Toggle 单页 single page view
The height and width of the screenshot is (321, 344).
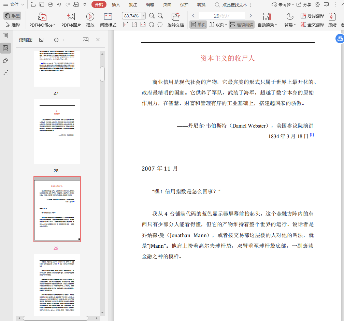198,25
